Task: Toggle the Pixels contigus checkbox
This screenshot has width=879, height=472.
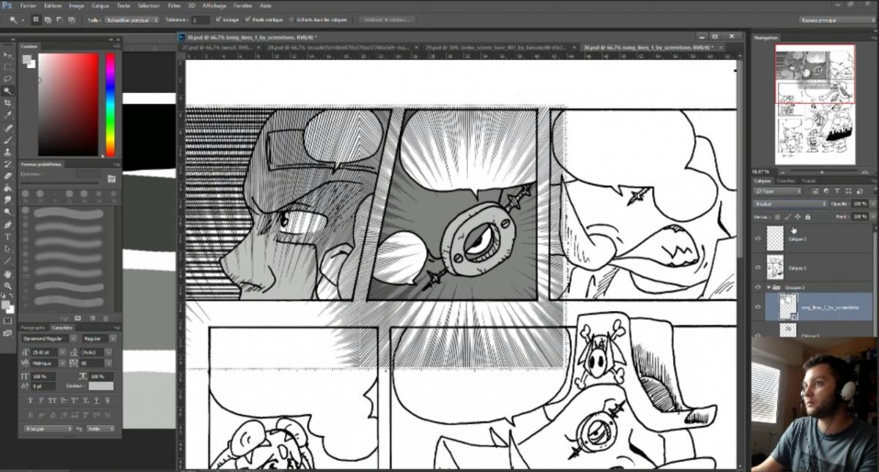Action: pyautogui.click(x=248, y=20)
